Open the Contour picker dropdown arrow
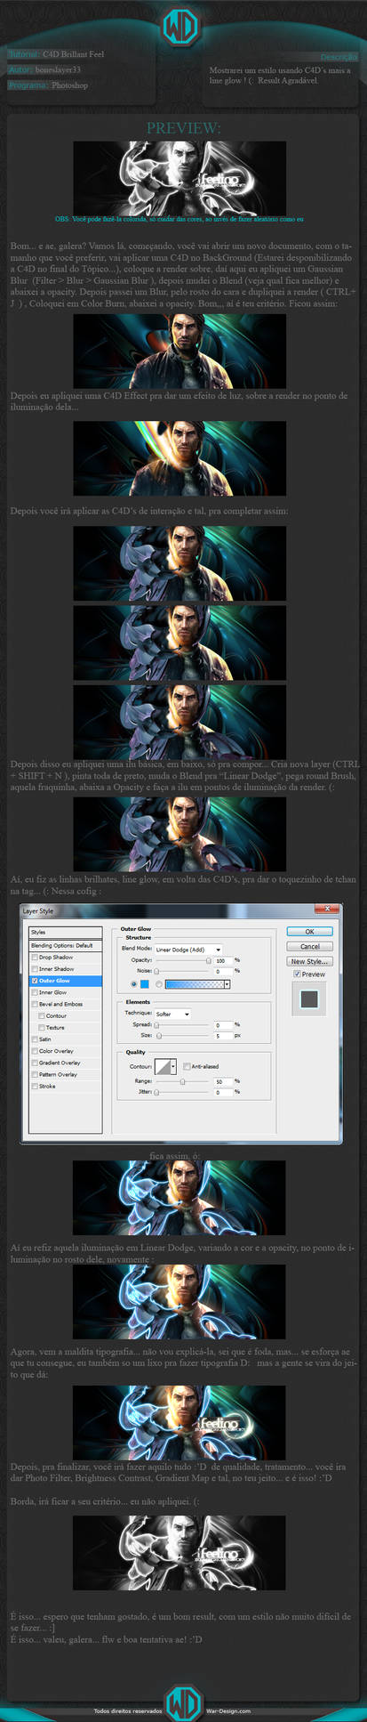 tap(172, 1066)
